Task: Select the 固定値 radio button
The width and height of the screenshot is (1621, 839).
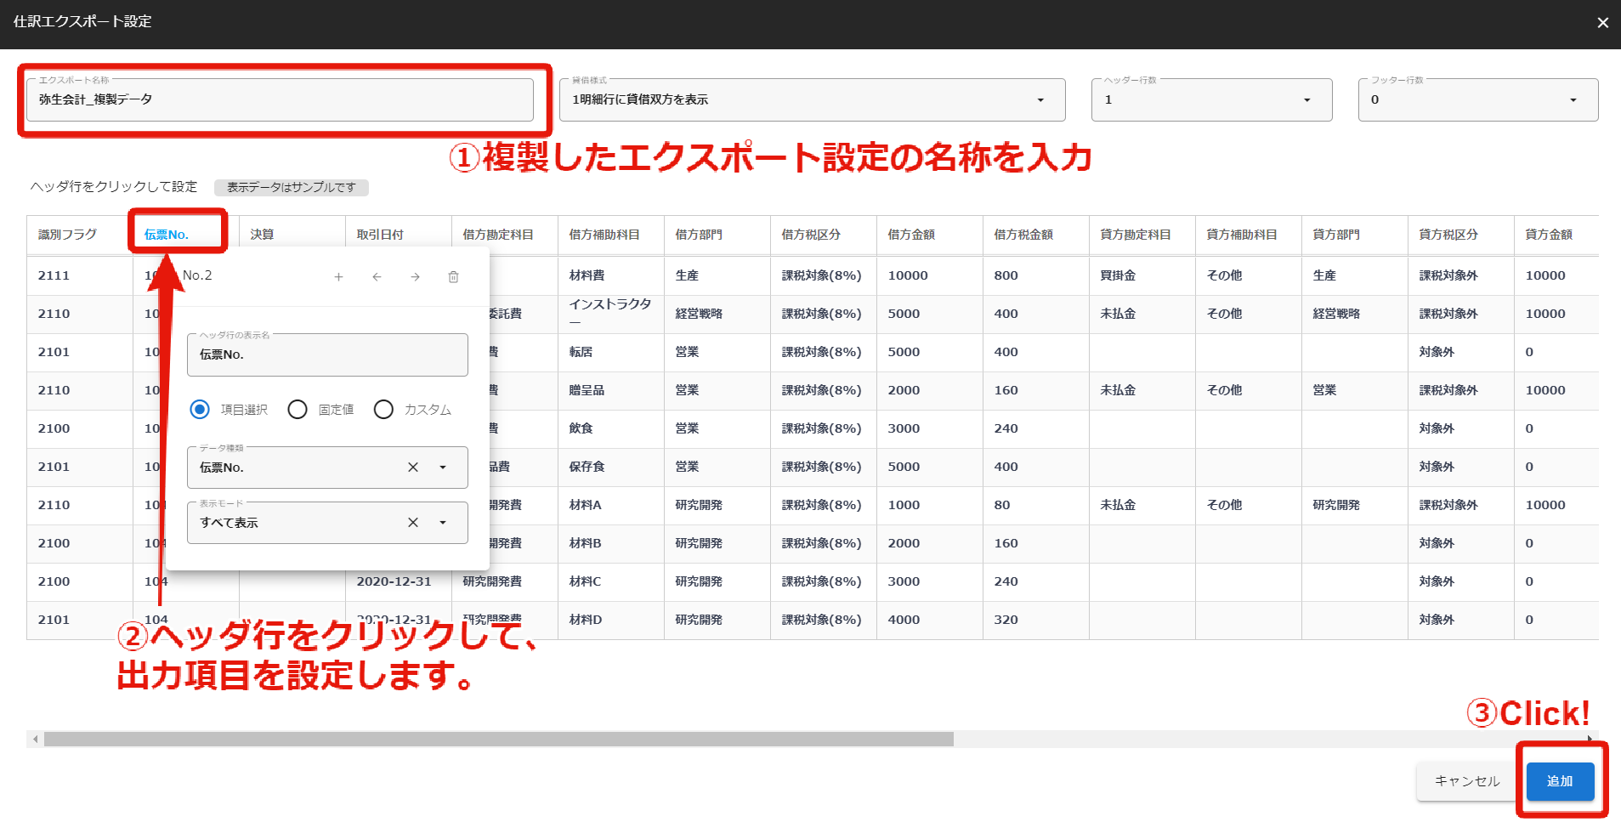Action: tap(298, 410)
